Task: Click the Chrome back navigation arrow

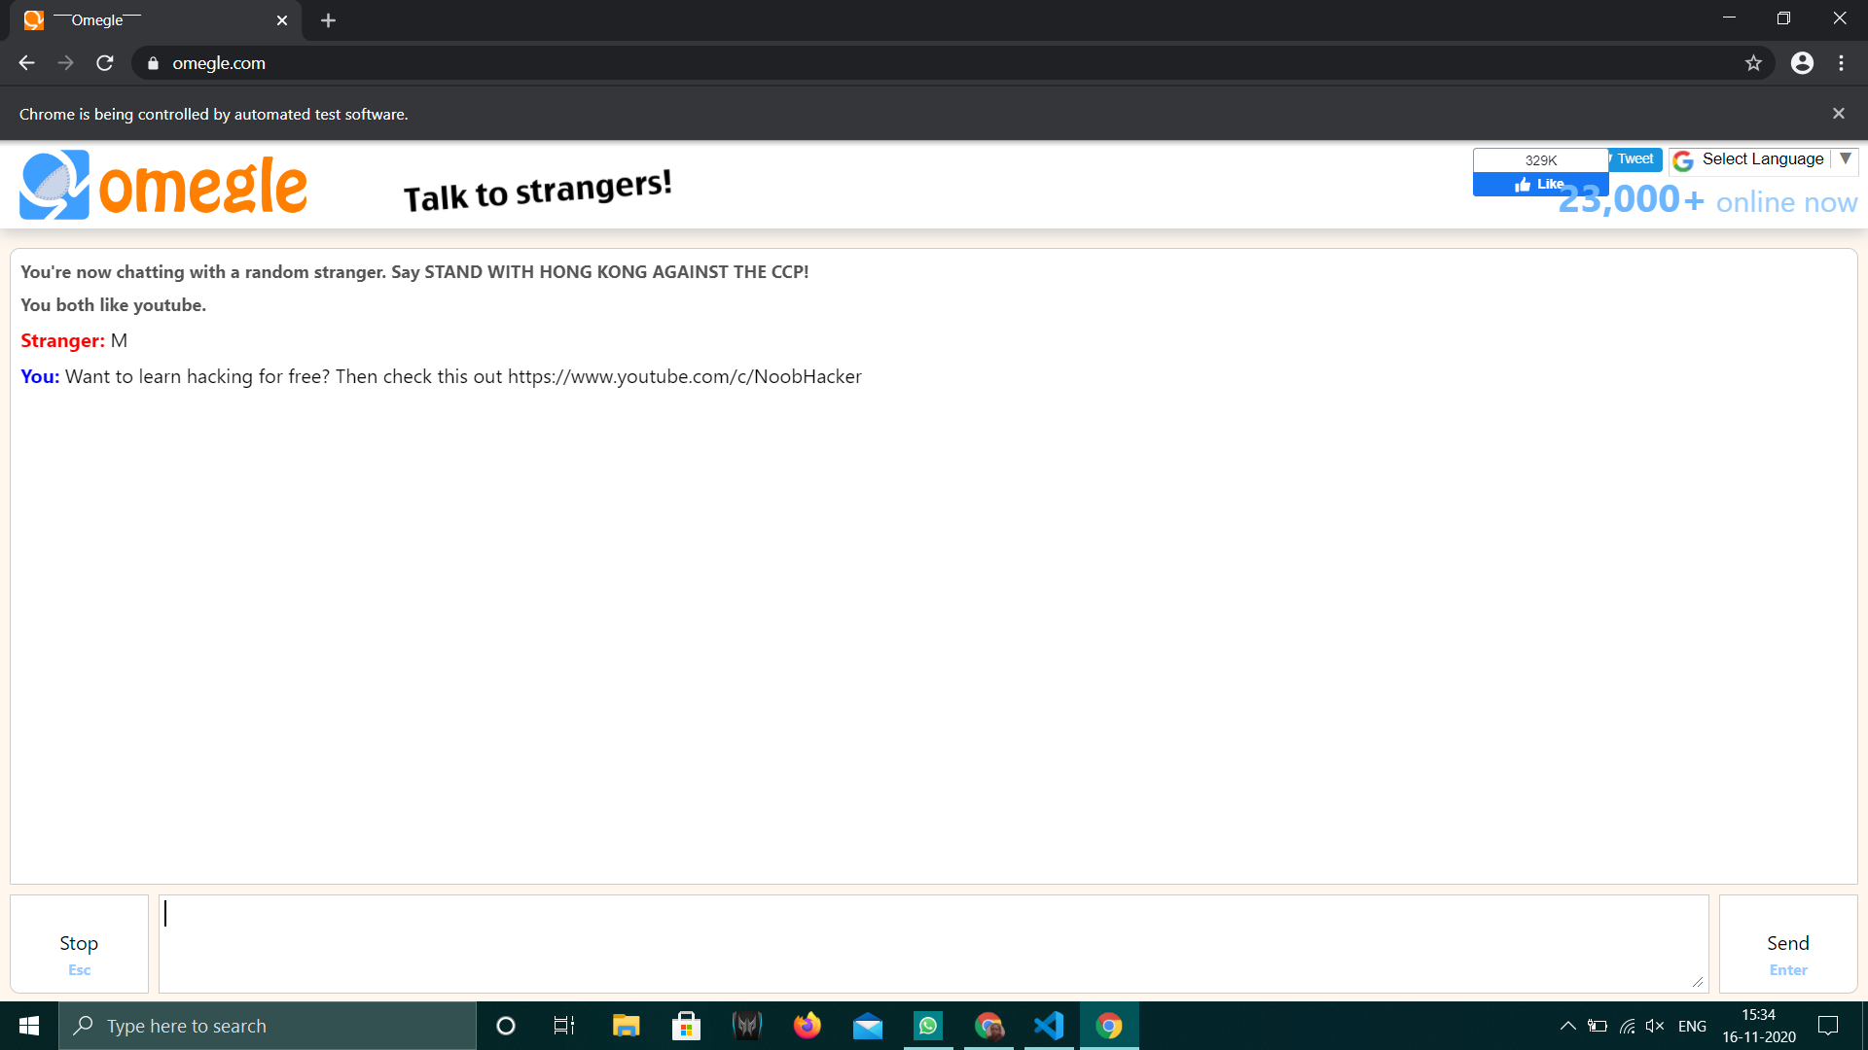Action: (x=25, y=63)
